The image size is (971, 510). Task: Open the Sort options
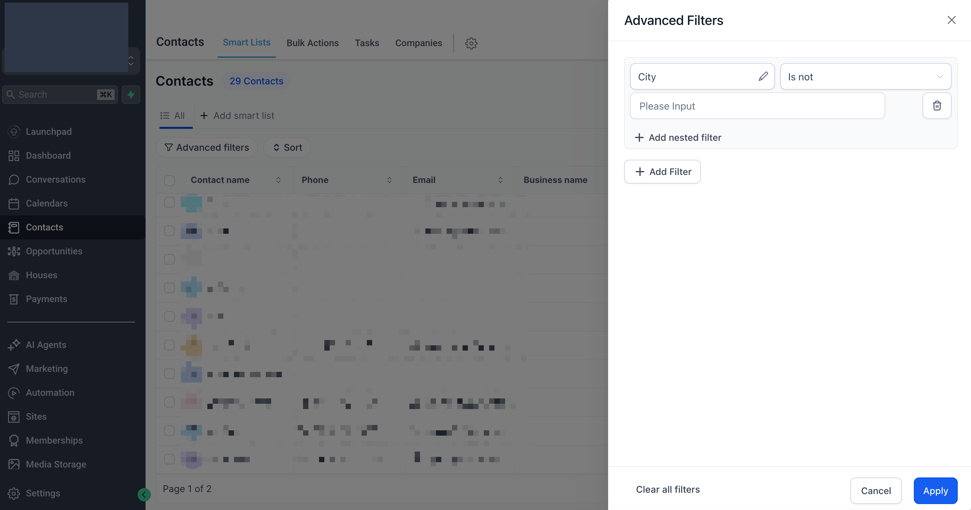point(287,147)
